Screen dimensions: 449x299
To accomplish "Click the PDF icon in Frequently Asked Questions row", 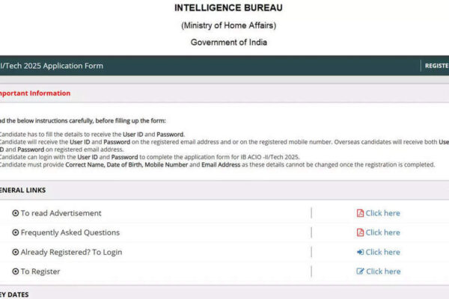I will (360, 232).
